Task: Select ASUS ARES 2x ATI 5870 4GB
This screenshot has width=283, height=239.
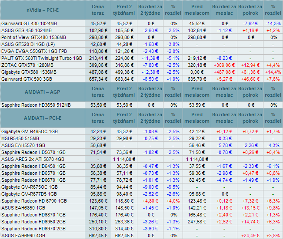Action: (33, 159)
